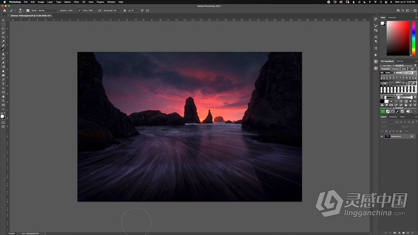Click inside the red color picker field

click(x=398, y=38)
